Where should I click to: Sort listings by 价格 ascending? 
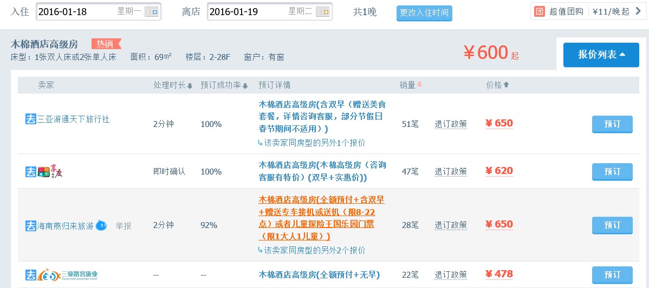click(497, 85)
